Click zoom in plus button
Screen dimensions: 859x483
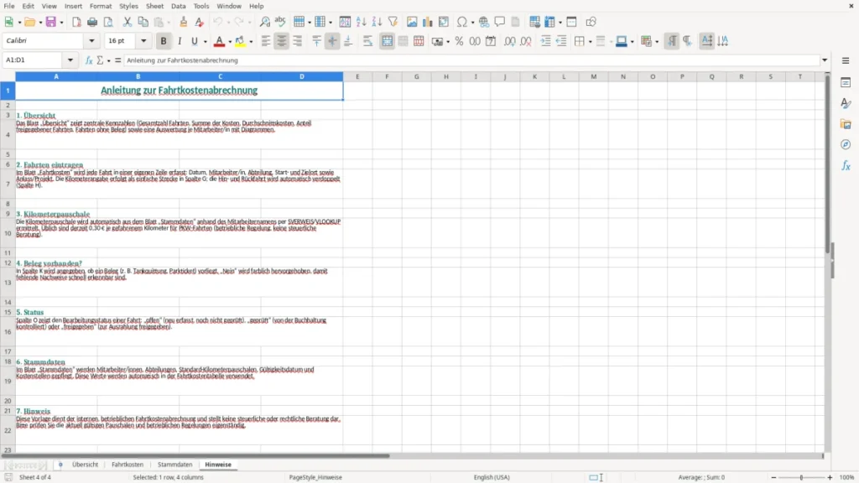coord(830,477)
